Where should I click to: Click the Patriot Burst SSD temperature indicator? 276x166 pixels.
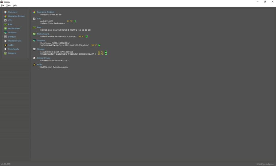[x=106, y=52]
